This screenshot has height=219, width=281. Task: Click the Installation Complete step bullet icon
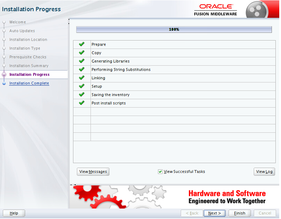pyautogui.click(x=4, y=83)
